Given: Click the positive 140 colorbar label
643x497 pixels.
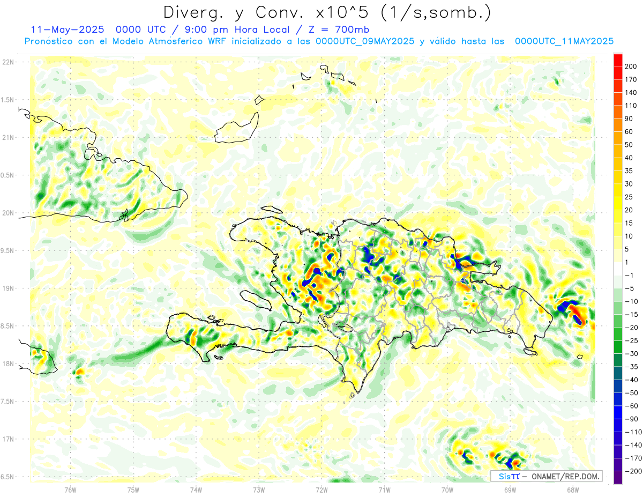Looking at the screenshot, I should pyautogui.click(x=632, y=93).
